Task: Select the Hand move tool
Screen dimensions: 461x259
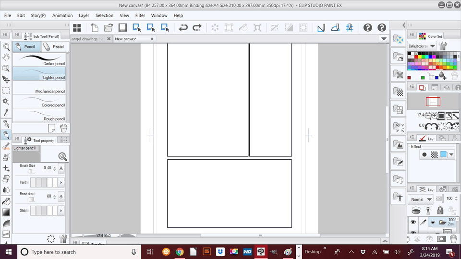Action: (x=6, y=58)
